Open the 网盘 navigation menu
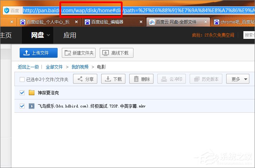 coord(38,35)
